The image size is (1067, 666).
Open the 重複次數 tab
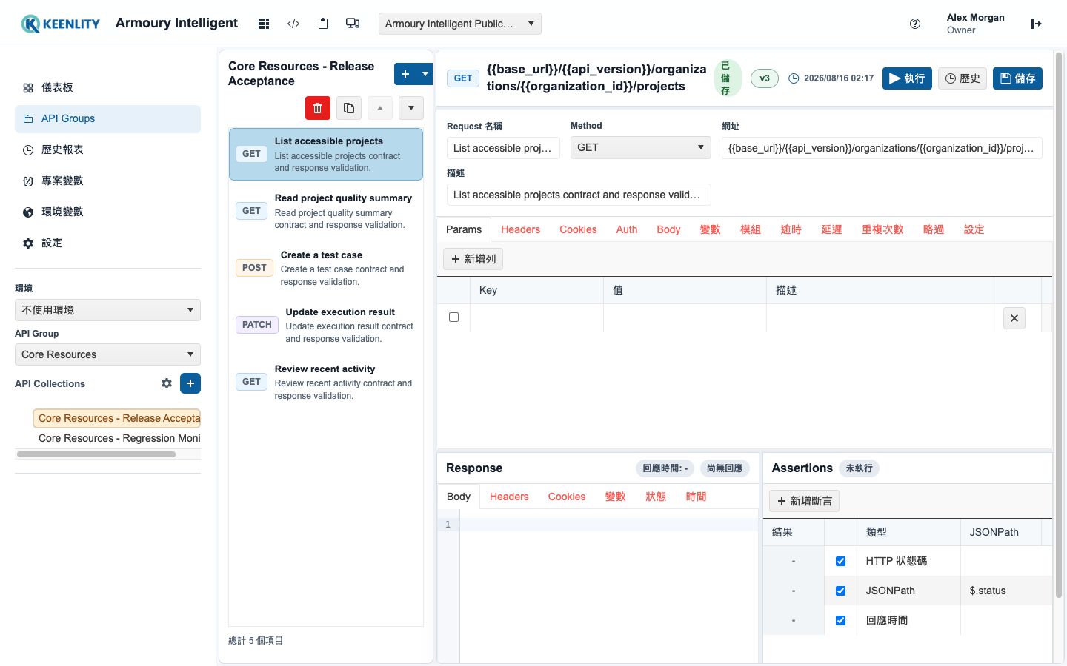(882, 229)
